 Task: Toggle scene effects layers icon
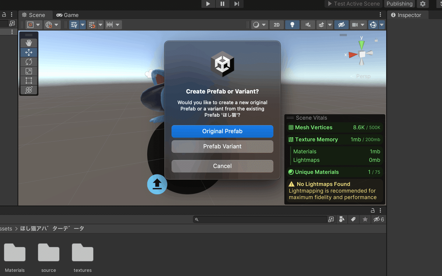321,25
